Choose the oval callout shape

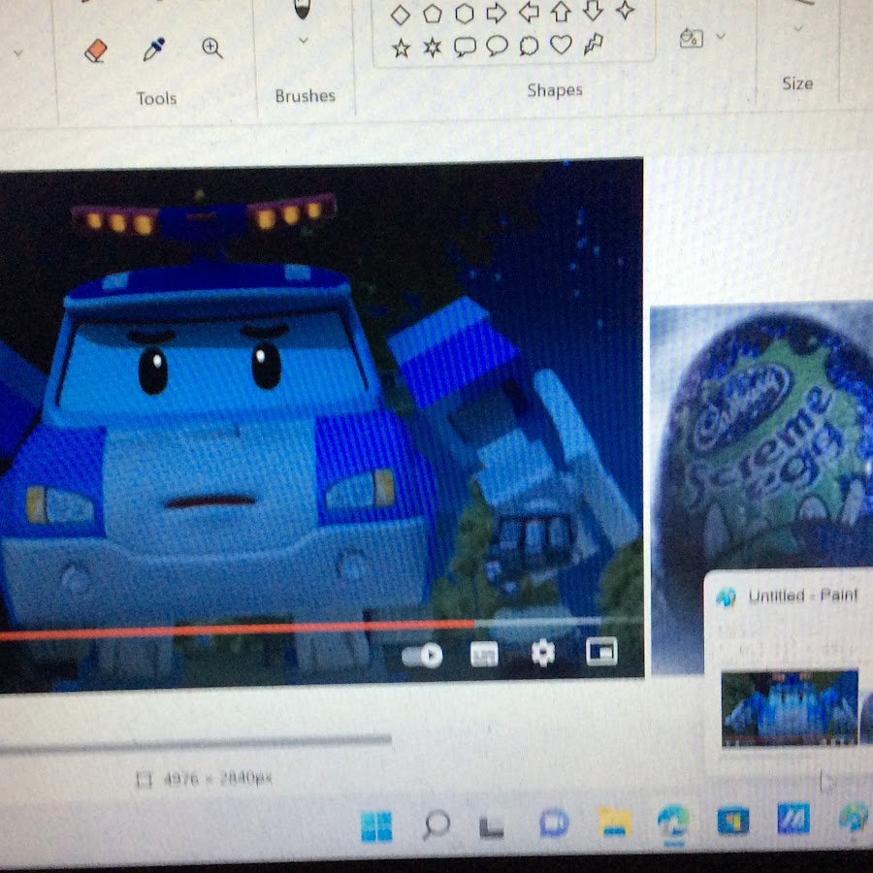pos(497,46)
